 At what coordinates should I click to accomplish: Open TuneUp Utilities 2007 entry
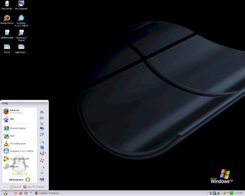pos(20,159)
